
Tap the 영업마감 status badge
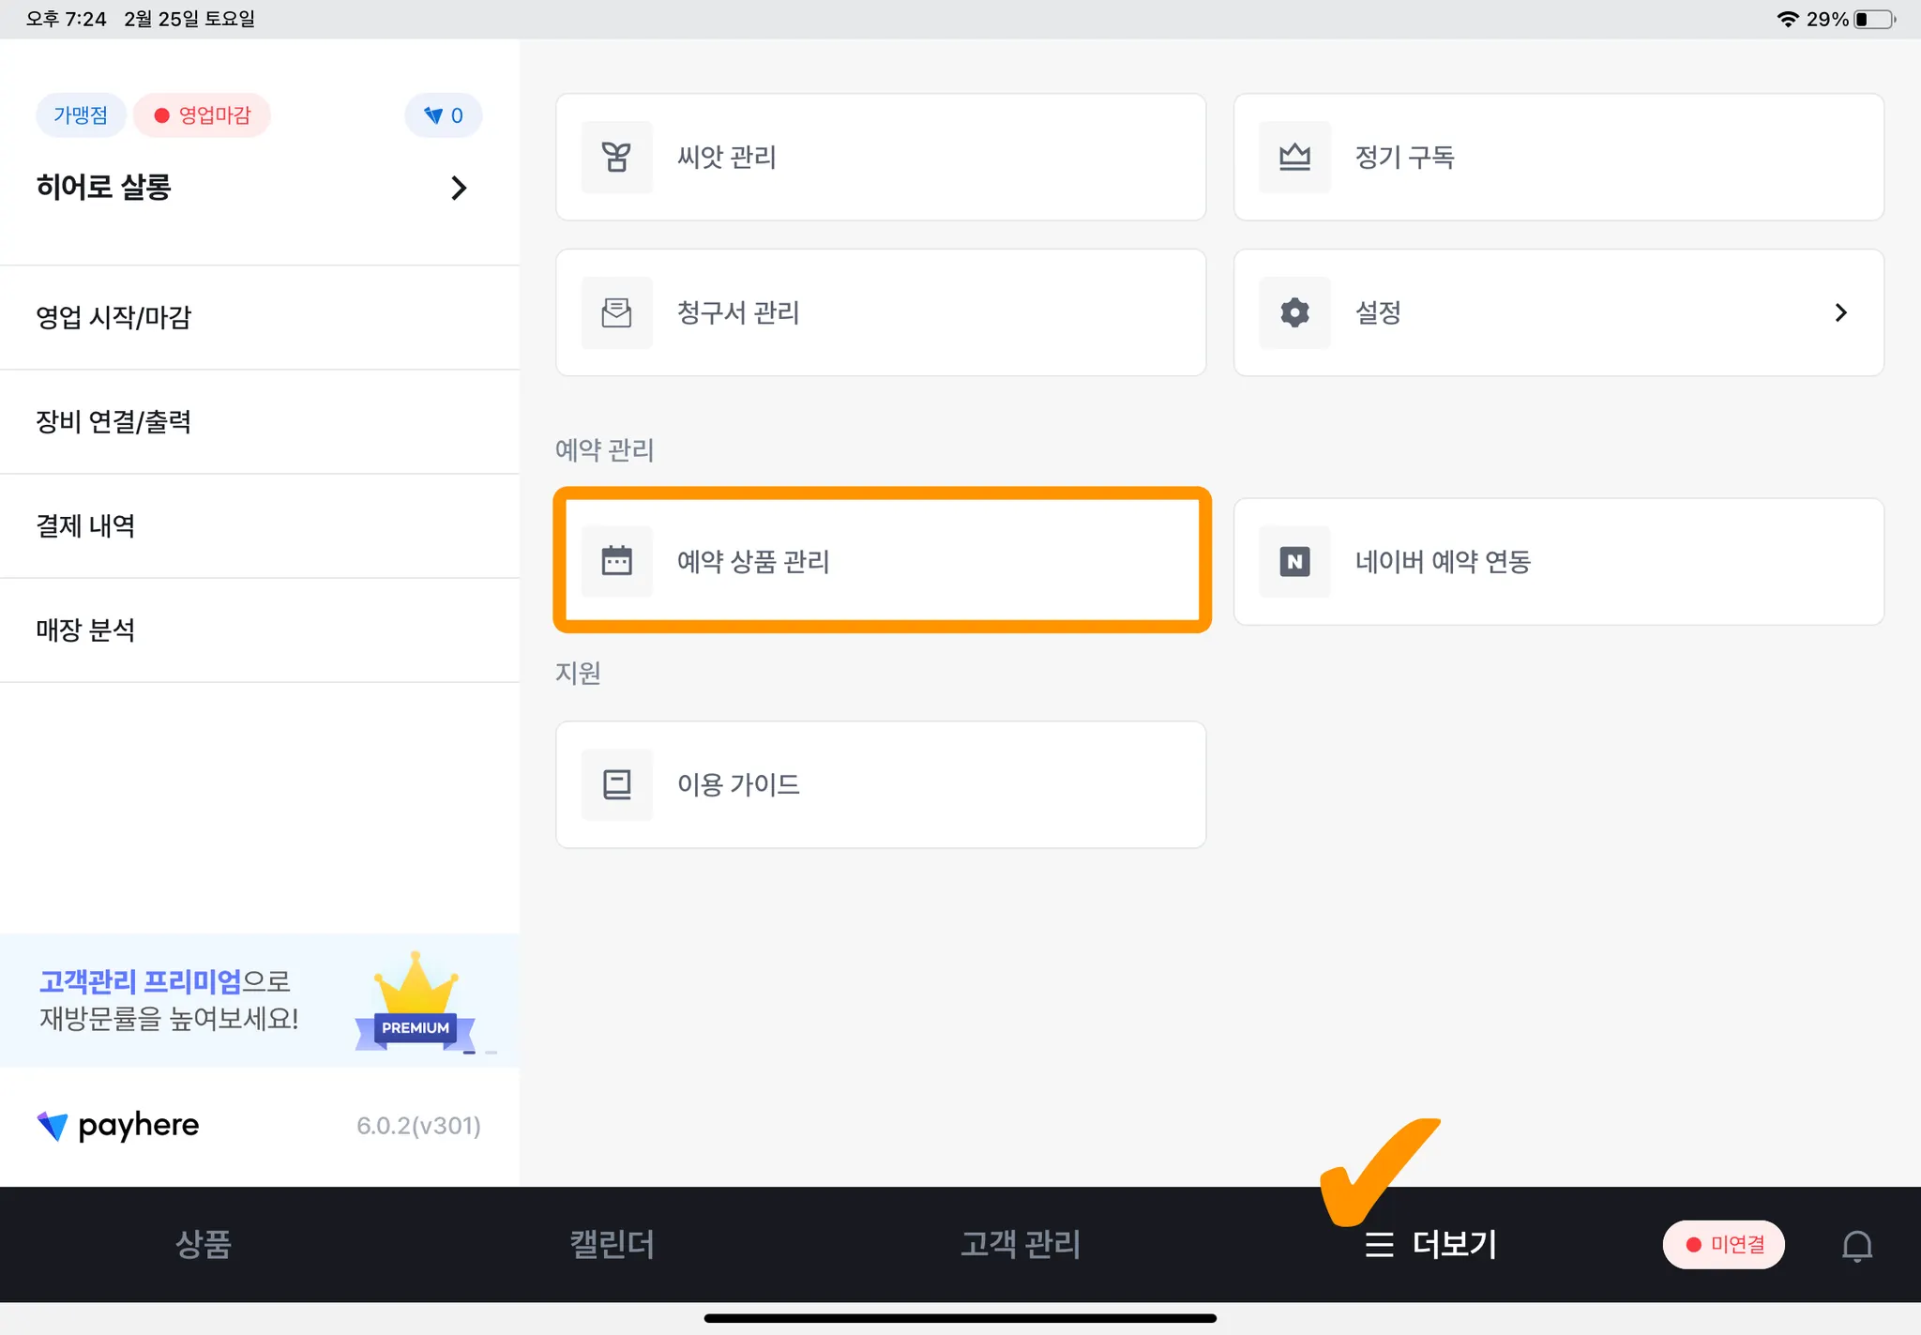tap(203, 115)
